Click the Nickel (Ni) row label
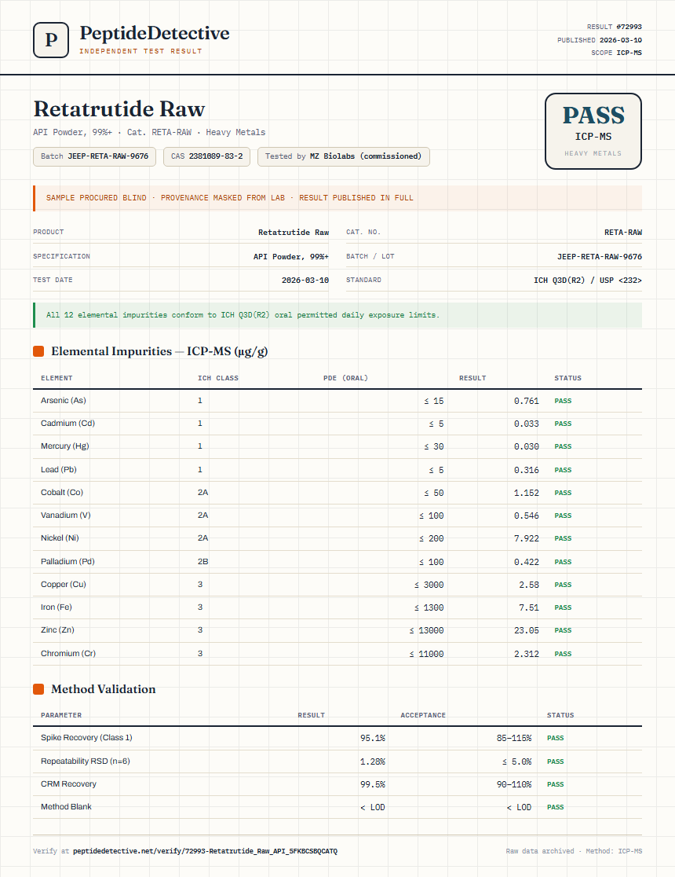Screen dimensions: 675x877 point(60,538)
